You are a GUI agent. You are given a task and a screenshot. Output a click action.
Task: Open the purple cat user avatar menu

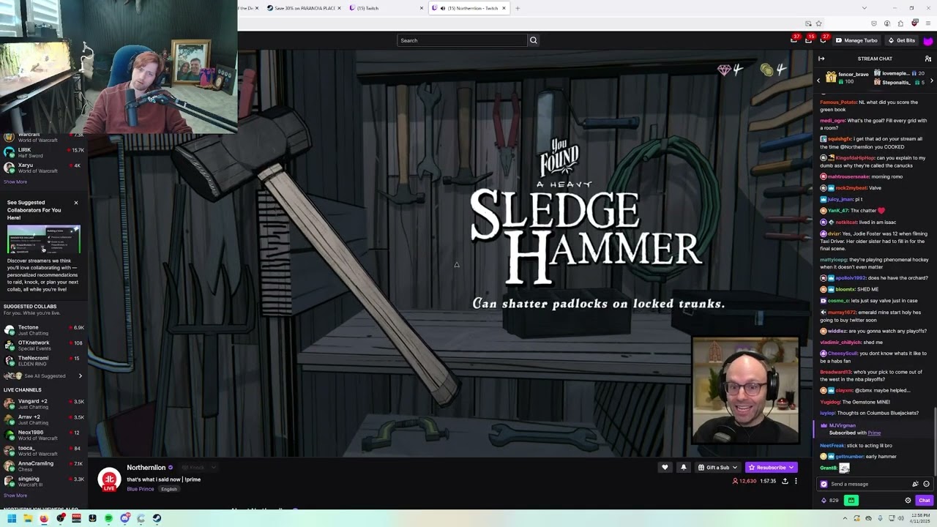click(928, 40)
